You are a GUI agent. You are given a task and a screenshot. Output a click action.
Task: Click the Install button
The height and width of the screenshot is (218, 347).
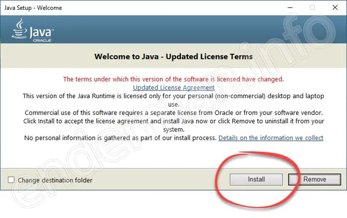(x=256, y=179)
